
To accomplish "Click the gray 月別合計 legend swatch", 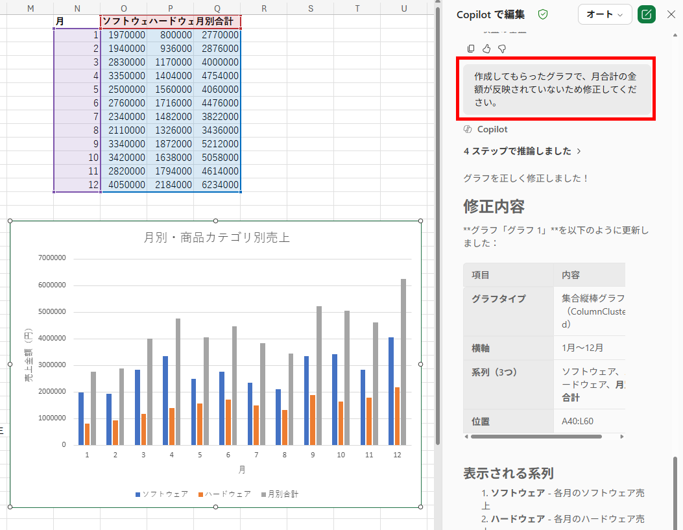I will pyautogui.click(x=263, y=494).
